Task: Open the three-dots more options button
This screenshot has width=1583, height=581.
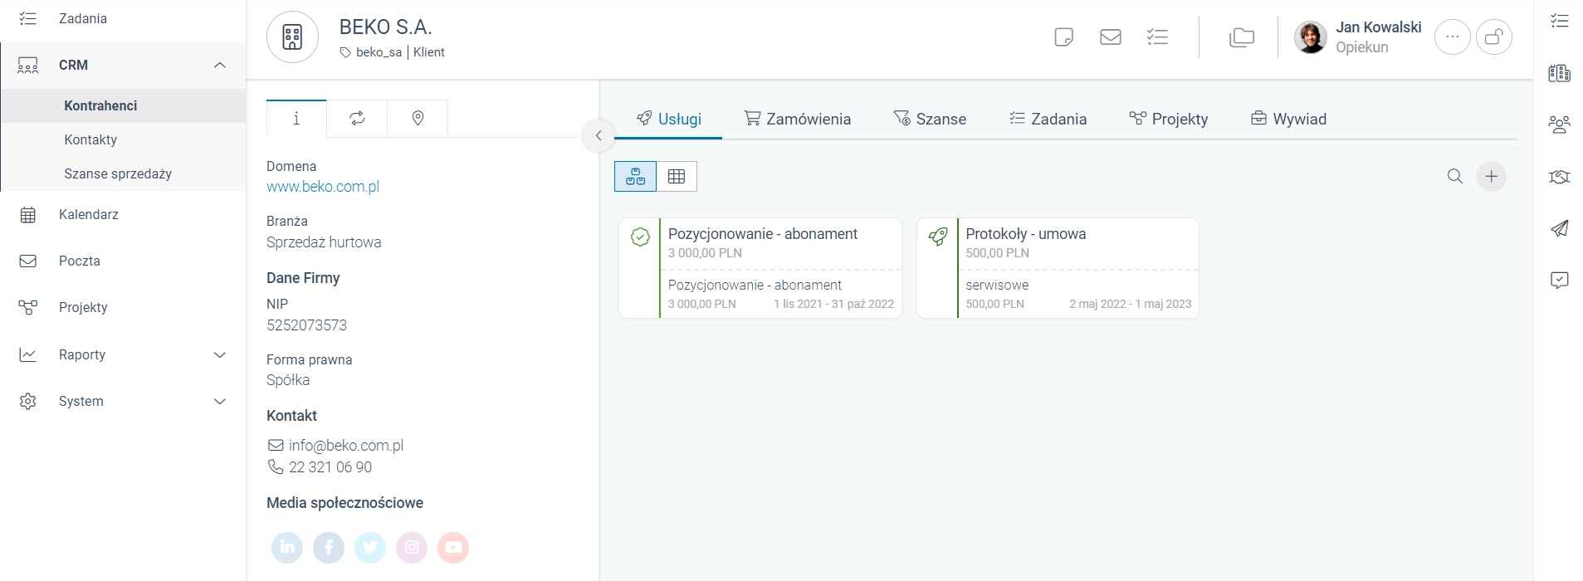Action: coord(1452,37)
